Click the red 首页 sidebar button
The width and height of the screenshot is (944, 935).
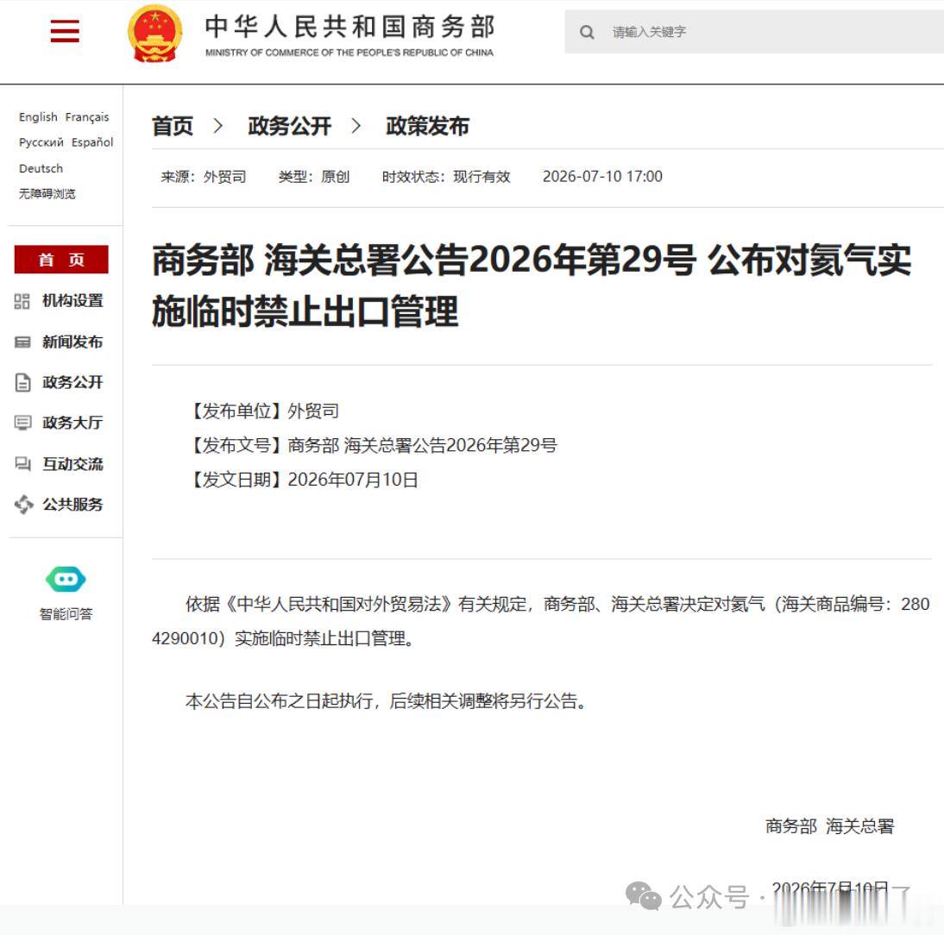[x=61, y=260]
